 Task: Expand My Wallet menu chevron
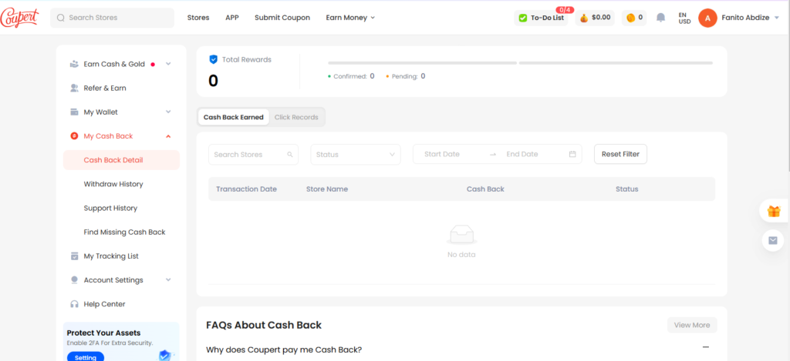[168, 112]
